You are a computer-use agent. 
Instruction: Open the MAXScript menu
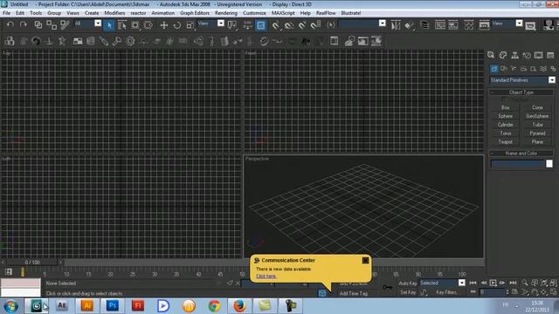[283, 13]
